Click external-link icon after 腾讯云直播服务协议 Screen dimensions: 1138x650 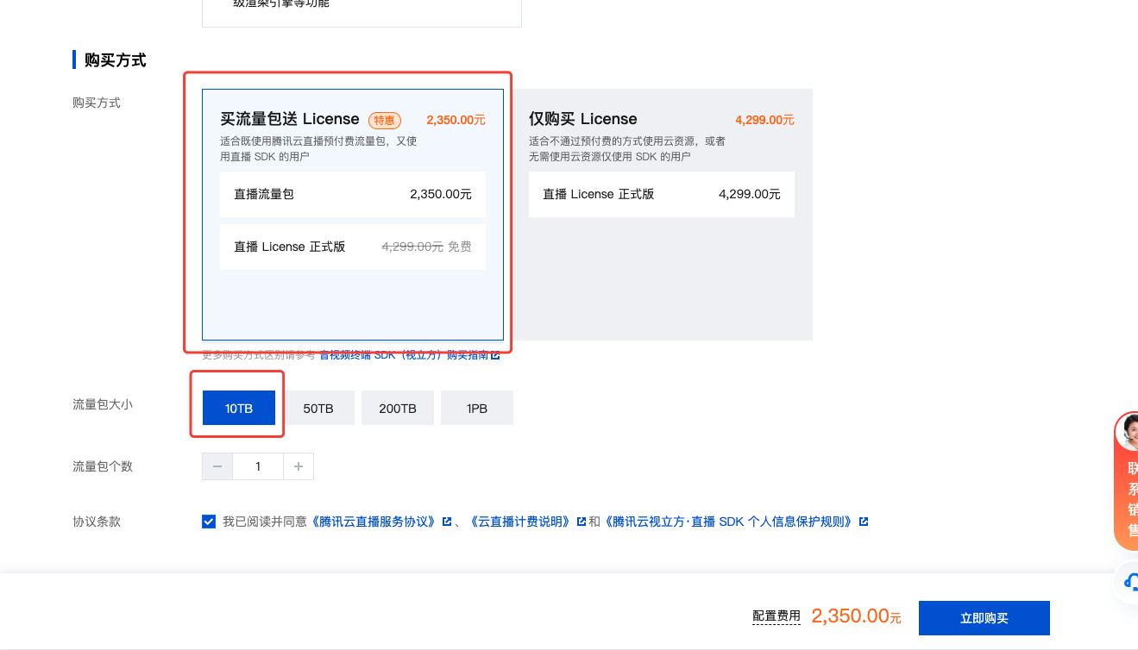447,522
